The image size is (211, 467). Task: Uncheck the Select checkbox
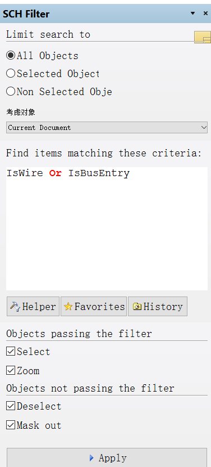click(x=11, y=352)
